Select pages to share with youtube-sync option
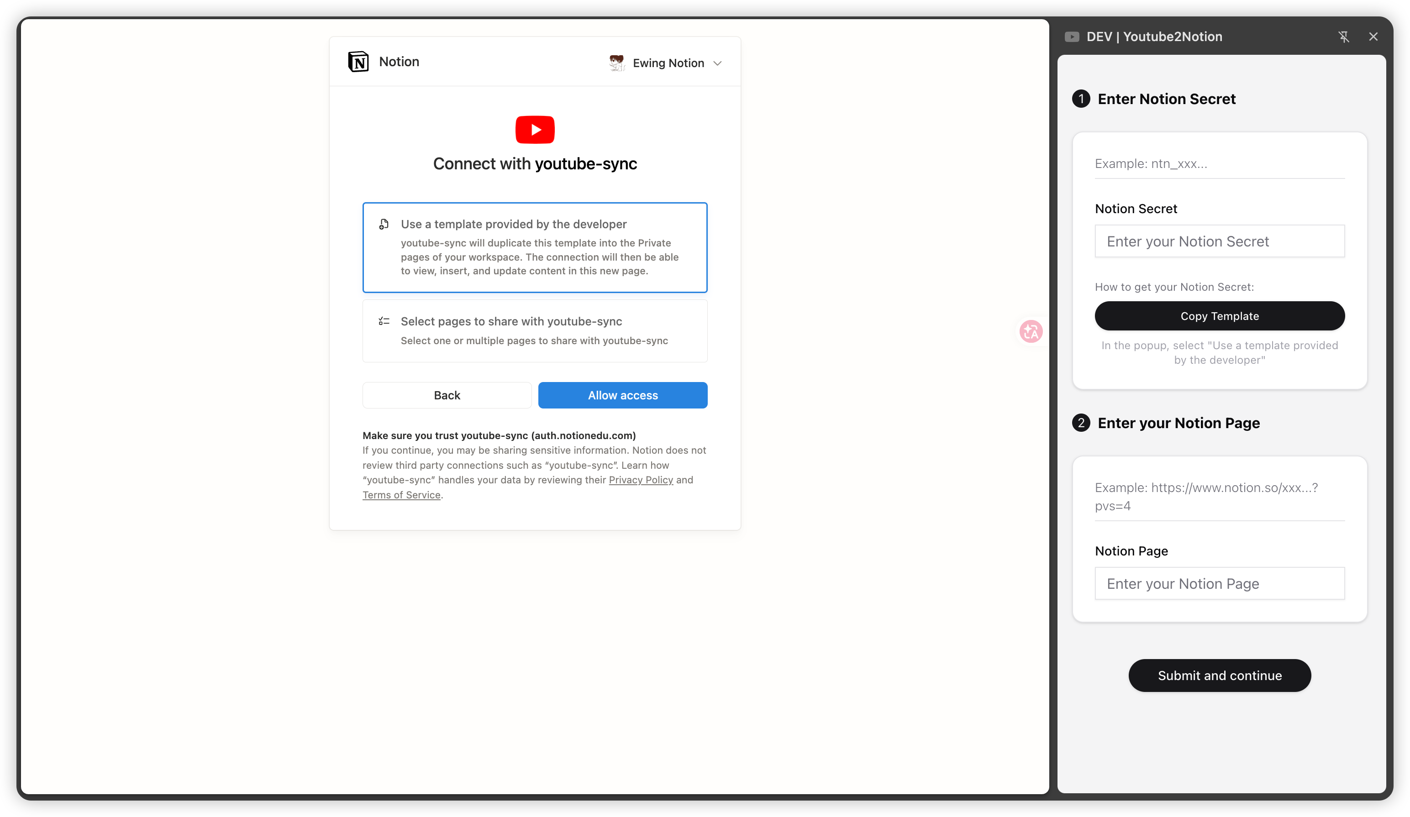 click(535, 330)
